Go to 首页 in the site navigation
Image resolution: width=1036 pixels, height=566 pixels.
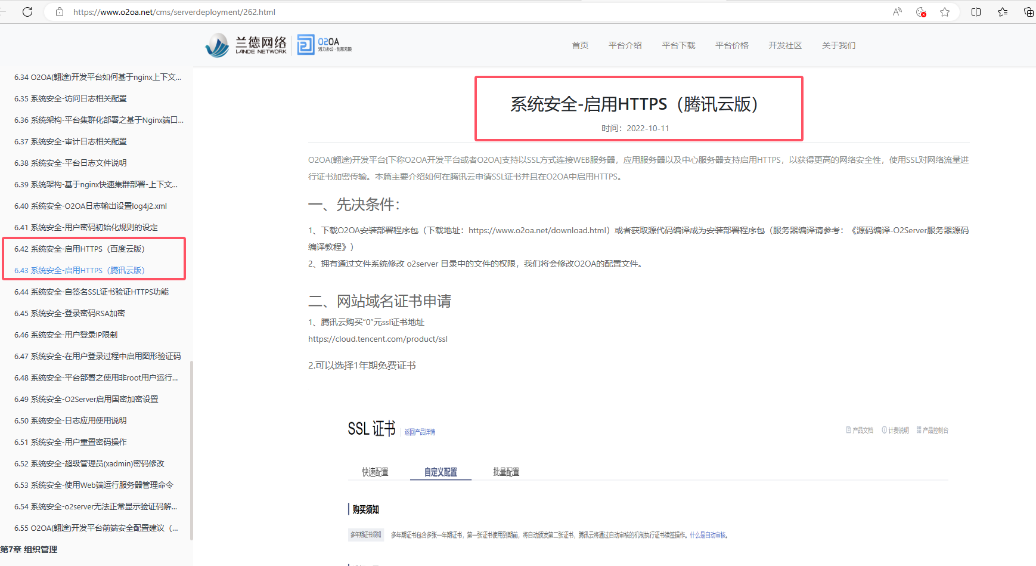click(580, 45)
